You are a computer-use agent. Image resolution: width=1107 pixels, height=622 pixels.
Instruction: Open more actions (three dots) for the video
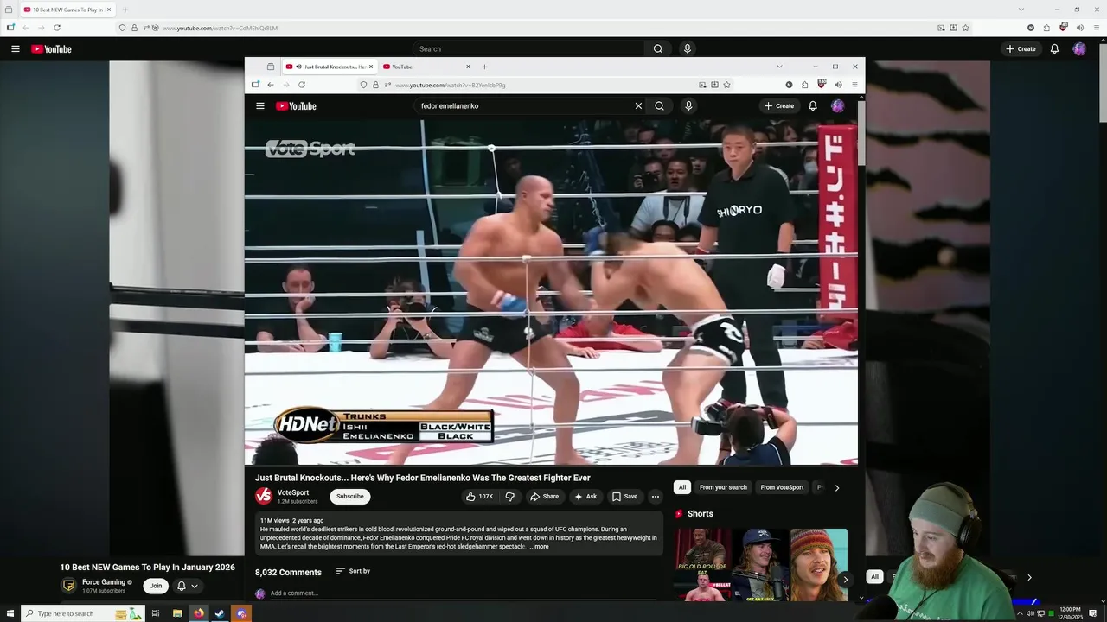[x=656, y=497]
